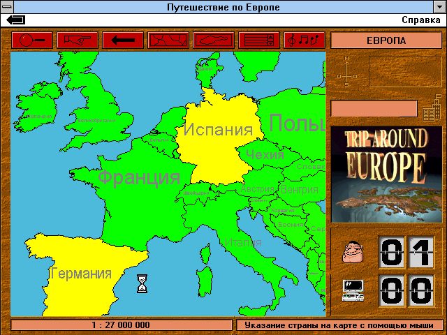The height and width of the screenshot is (335, 447).
Task: Click the player face icon
Action: (x=353, y=252)
